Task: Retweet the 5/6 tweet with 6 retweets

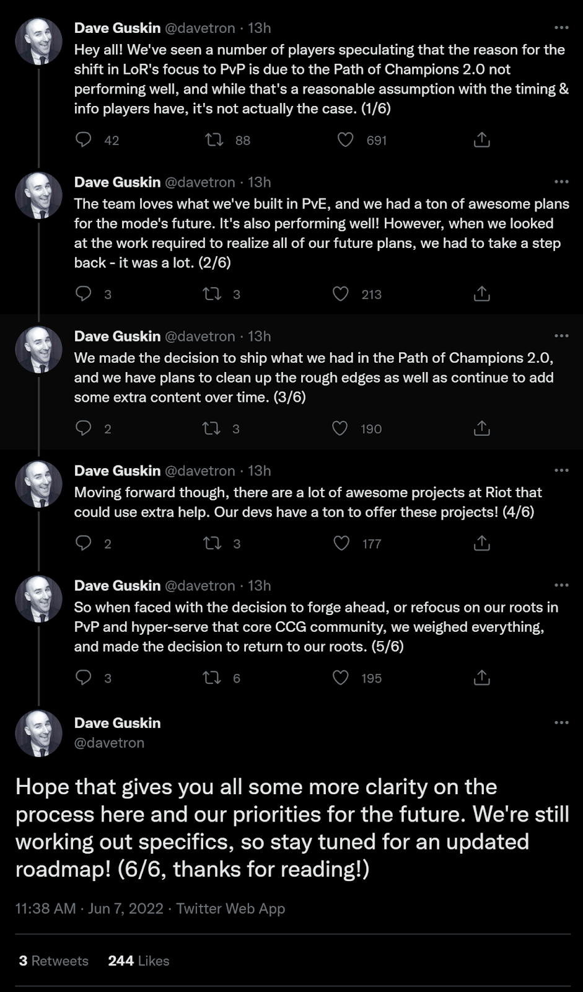Action: pos(212,678)
